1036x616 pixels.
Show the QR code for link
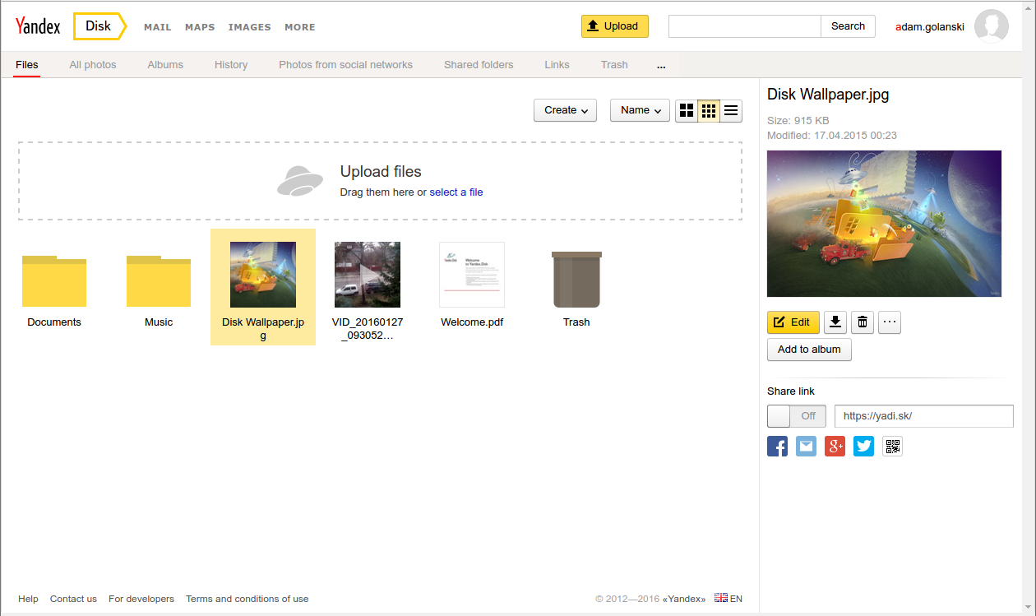click(x=893, y=447)
